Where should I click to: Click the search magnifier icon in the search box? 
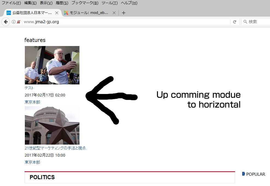pyautogui.click(x=245, y=22)
